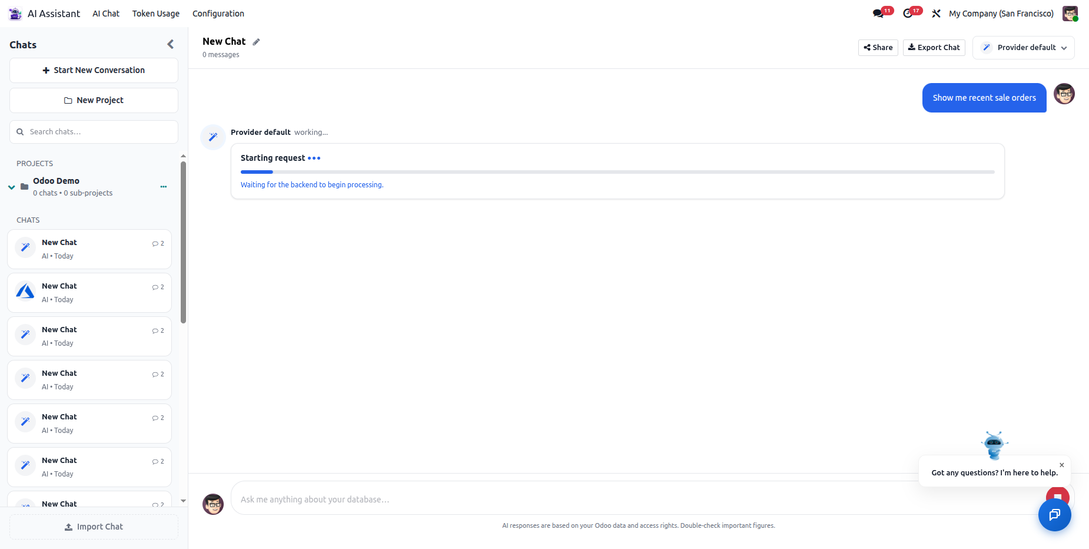Click the 'Waiting for the backend' status text

pyautogui.click(x=312, y=185)
